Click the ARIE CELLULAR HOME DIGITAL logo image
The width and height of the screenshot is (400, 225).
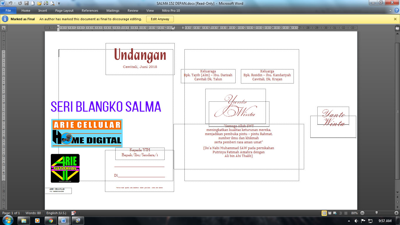click(x=87, y=133)
